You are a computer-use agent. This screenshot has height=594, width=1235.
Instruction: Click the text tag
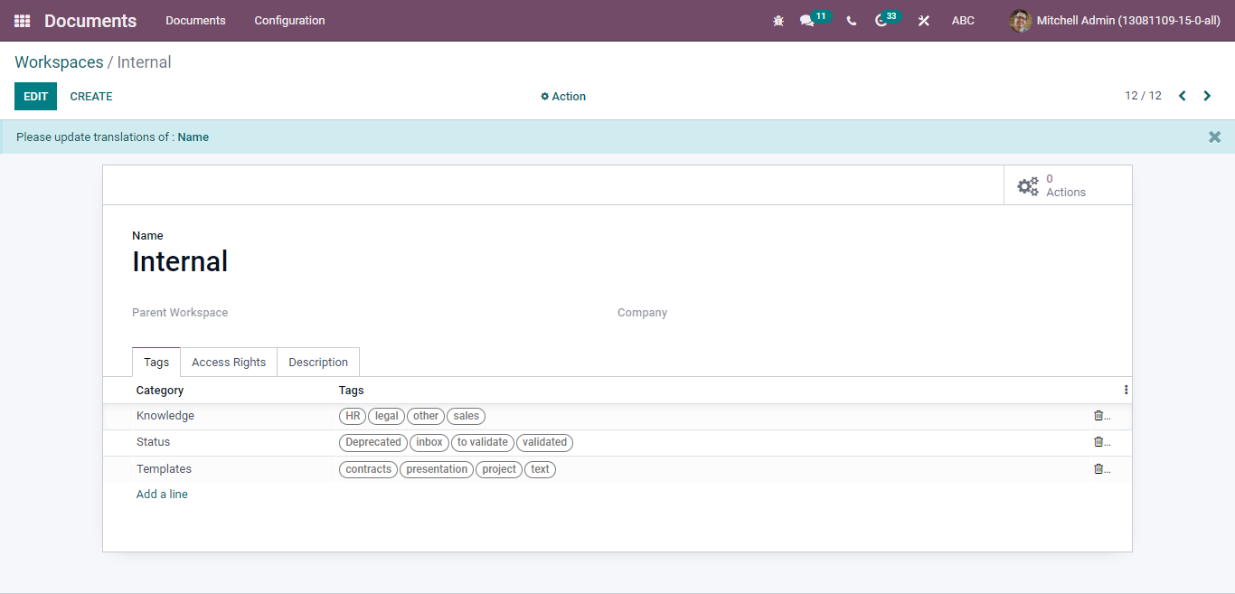[540, 469]
